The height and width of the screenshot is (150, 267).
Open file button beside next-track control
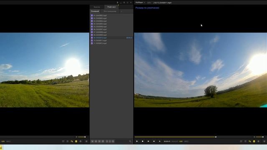click(x=159, y=141)
